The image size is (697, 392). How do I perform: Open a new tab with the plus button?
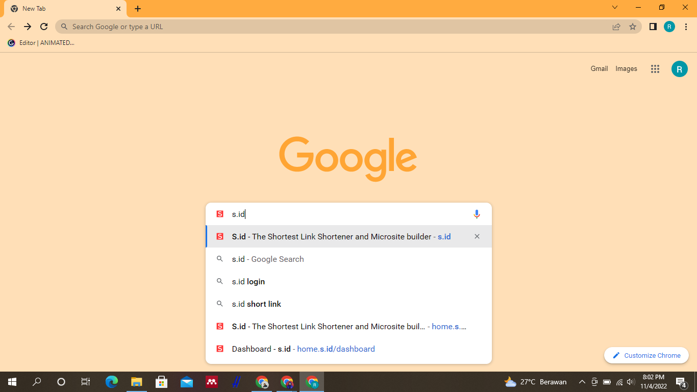(x=138, y=9)
